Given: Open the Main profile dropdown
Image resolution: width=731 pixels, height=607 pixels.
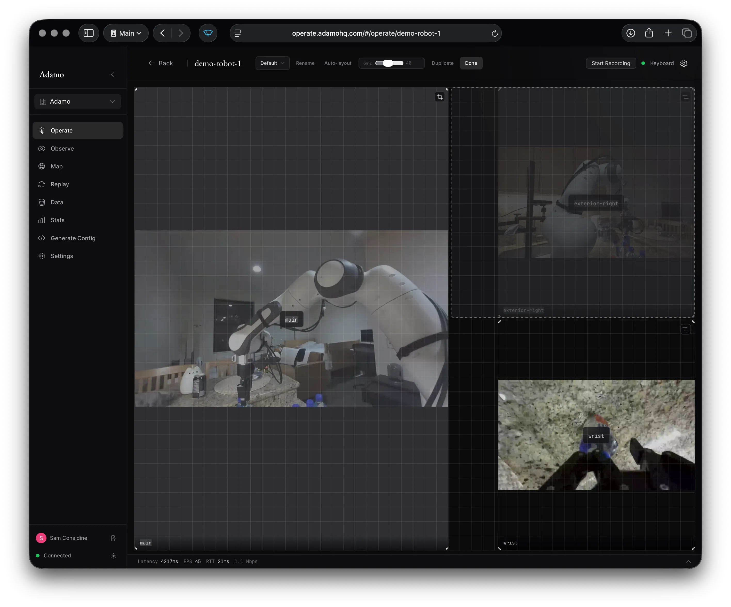Looking at the screenshot, I should 126,33.
